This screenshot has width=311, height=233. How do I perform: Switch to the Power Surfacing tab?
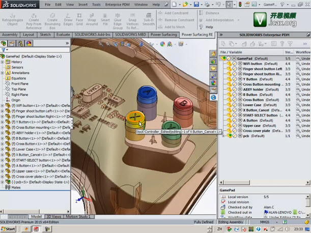click(x=164, y=35)
